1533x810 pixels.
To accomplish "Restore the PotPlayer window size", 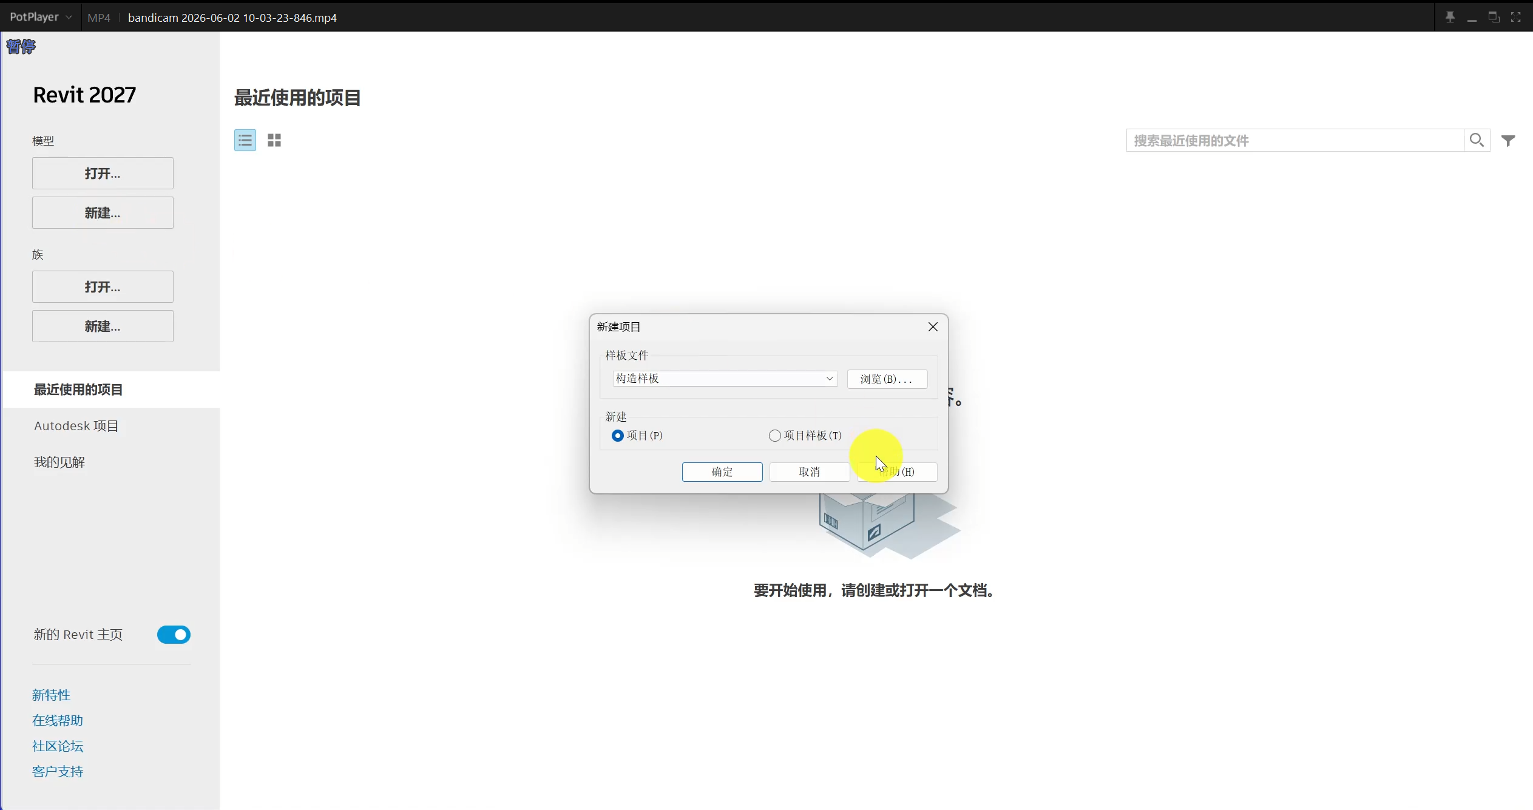I will pyautogui.click(x=1494, y=17).
